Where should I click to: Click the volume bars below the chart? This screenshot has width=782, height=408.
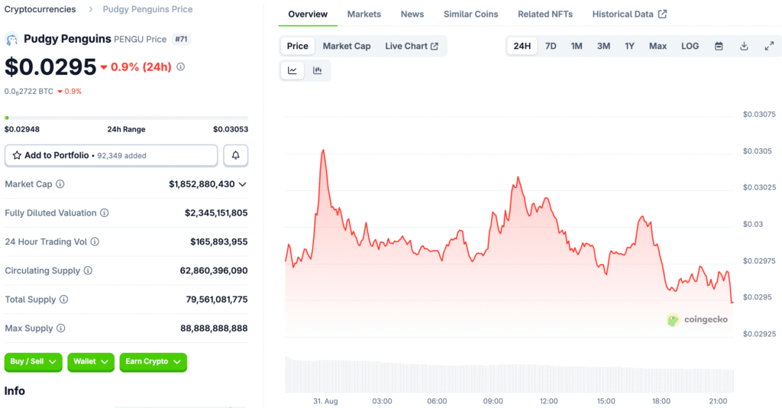click(509, 374)
